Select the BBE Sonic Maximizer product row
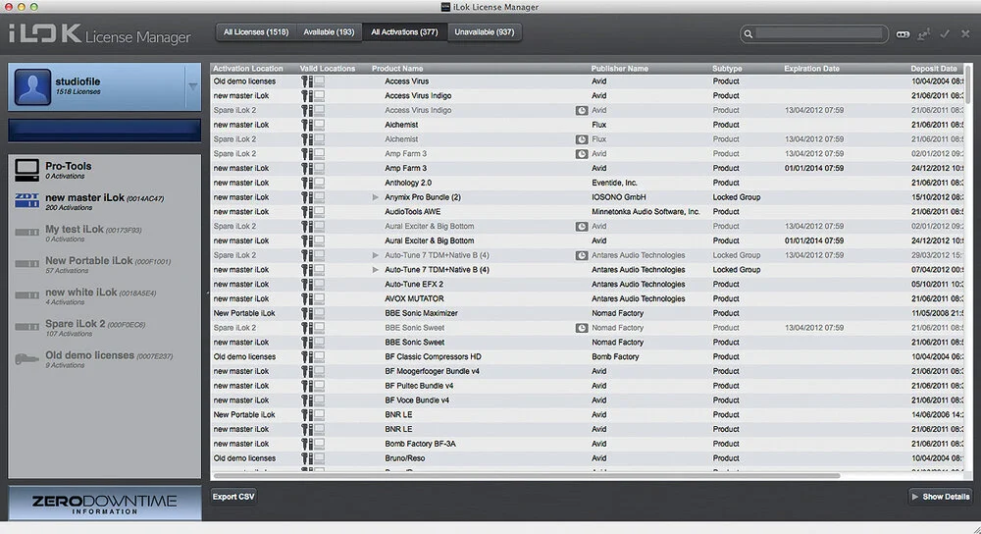 (588, 313)
